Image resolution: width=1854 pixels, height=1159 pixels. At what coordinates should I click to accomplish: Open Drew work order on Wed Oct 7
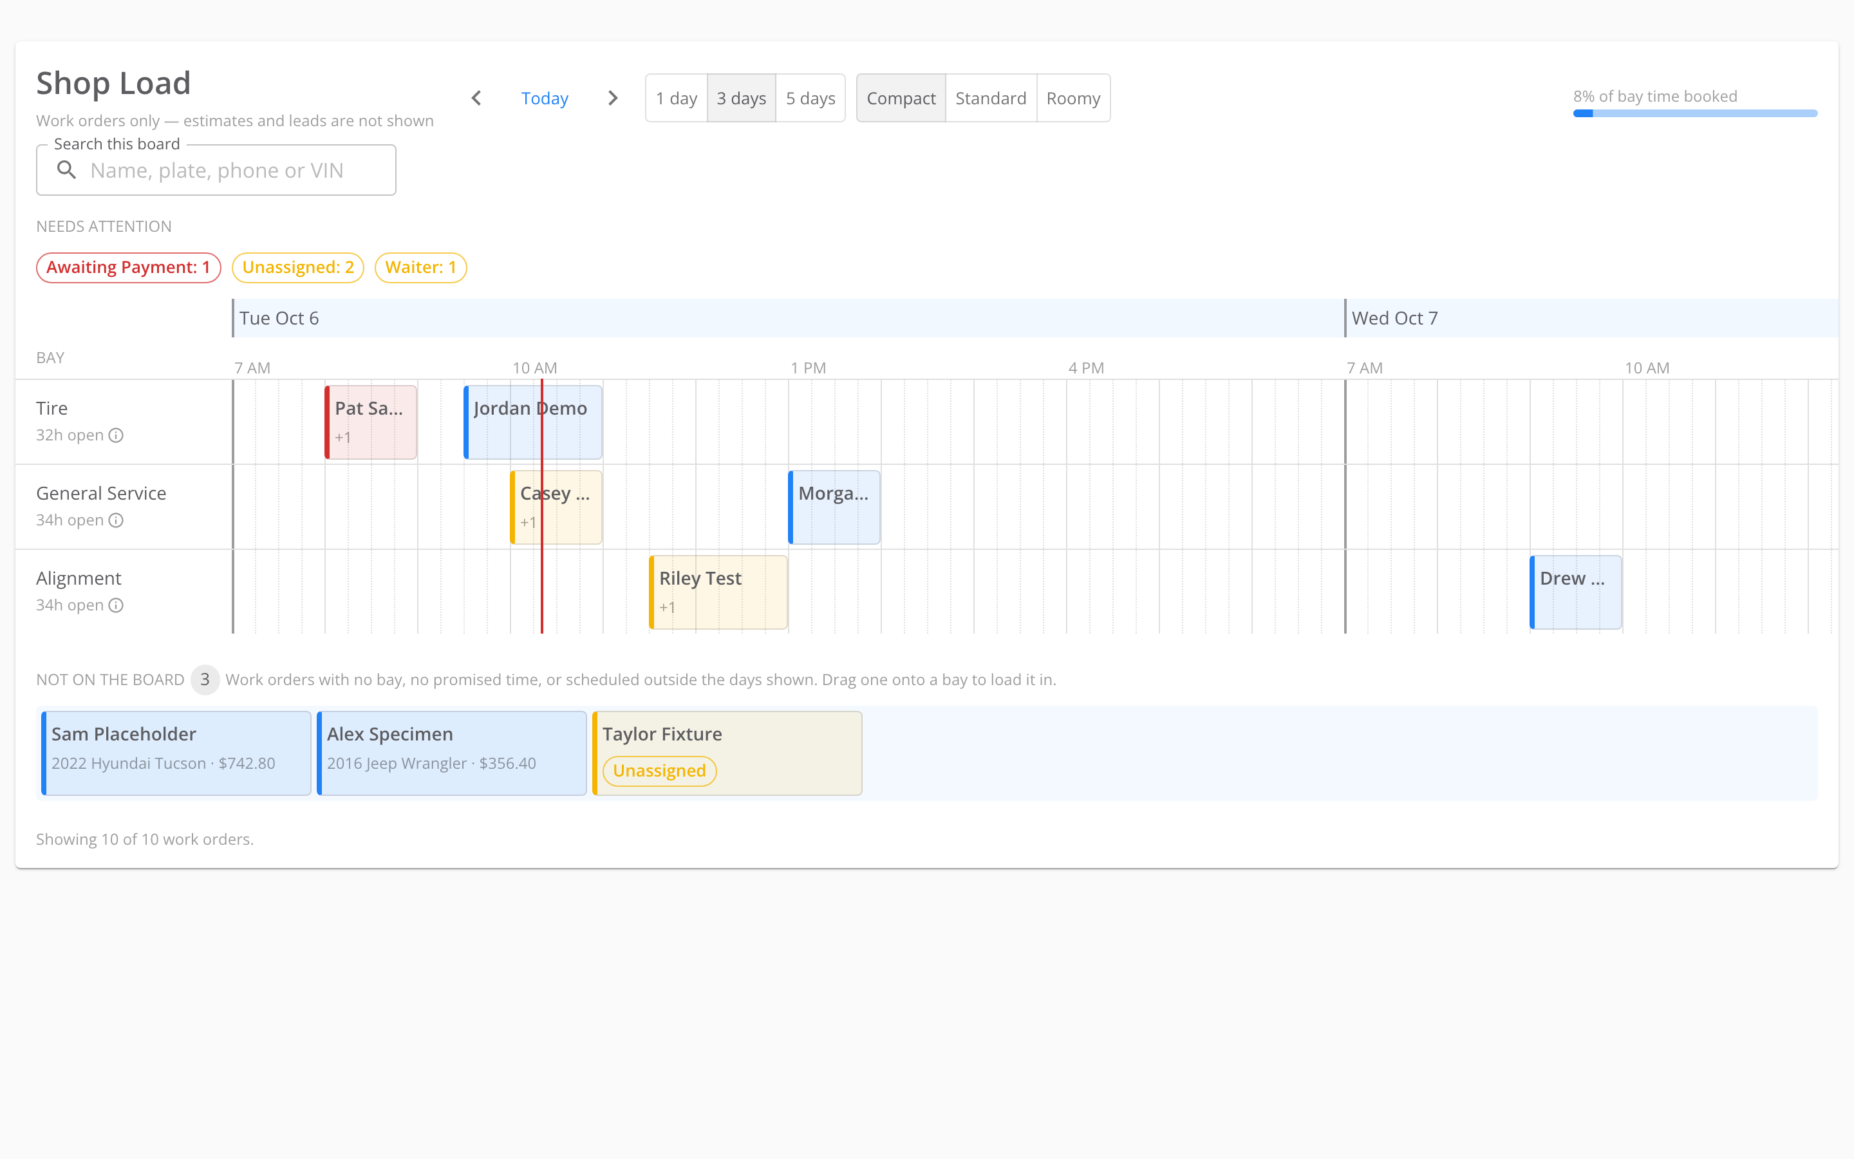(x=1576, y=592)
